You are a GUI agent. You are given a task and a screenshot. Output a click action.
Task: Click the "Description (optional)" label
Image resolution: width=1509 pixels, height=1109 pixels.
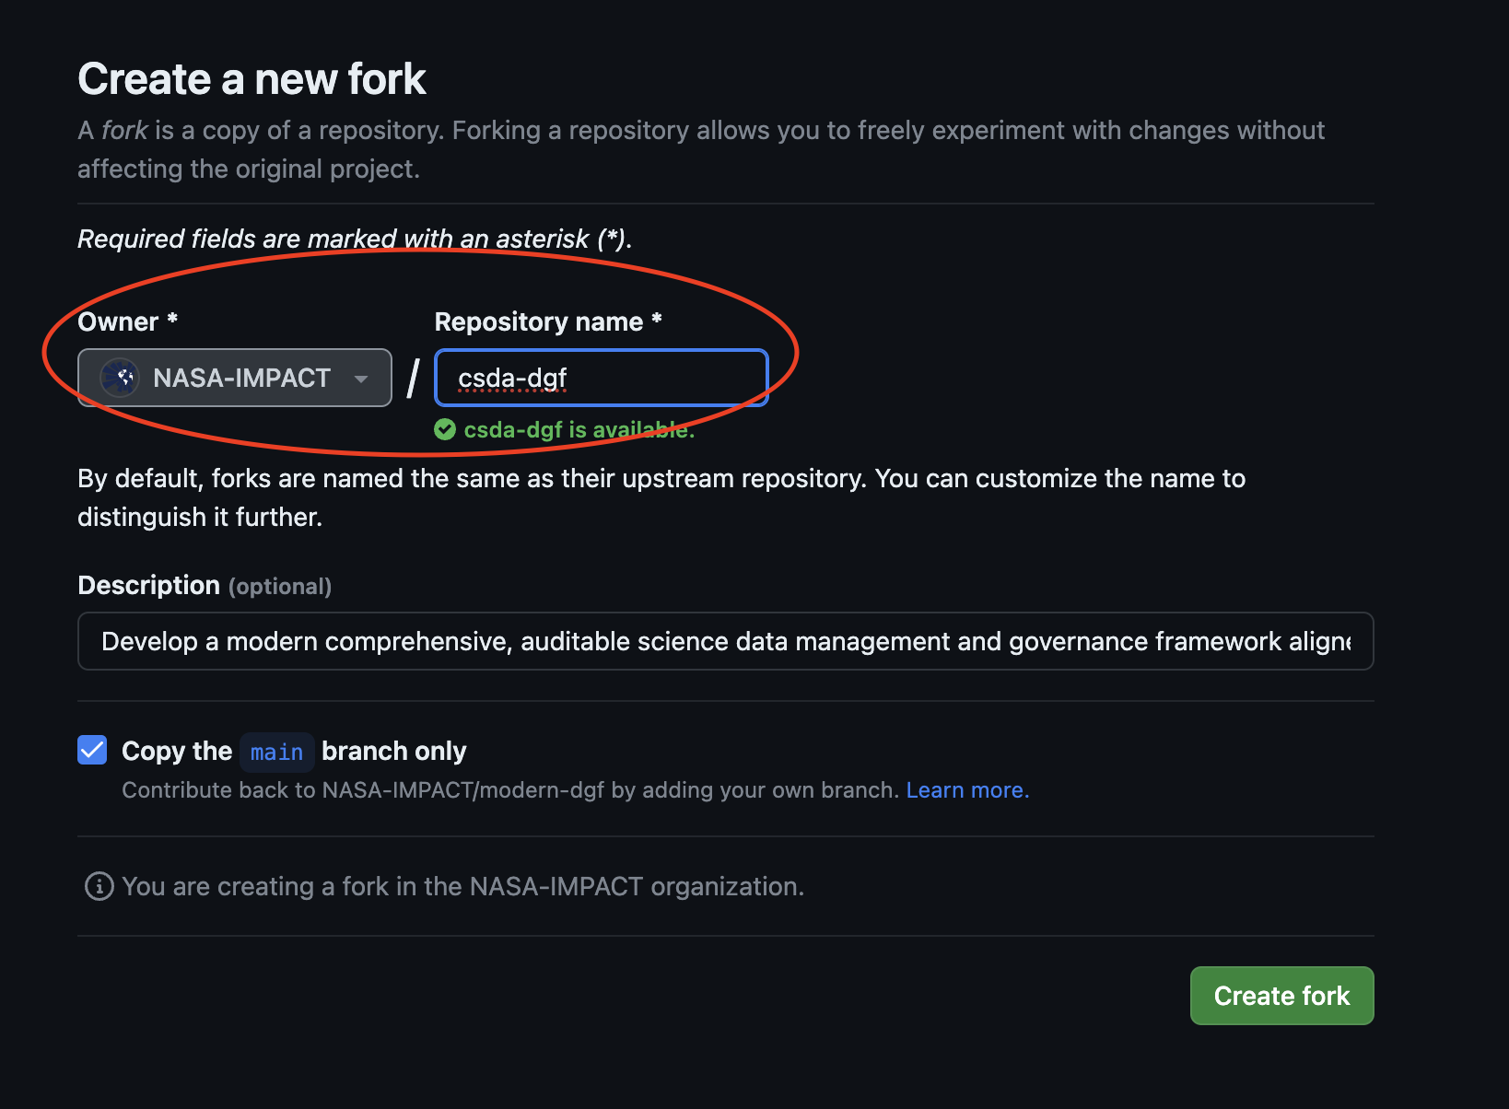pyautogui.click(x=205, y=586)
